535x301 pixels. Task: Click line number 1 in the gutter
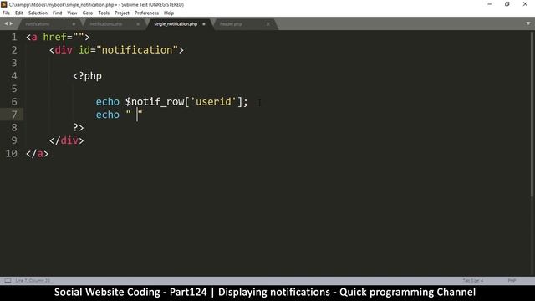point(14,37)
